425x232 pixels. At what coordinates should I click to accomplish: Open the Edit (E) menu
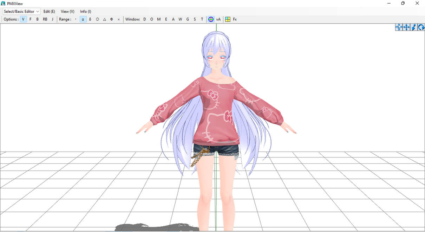click(x=49, y=11)
